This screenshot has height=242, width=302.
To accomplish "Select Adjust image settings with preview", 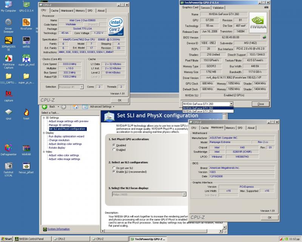I will pyautogui.click(x=69, y=121).
